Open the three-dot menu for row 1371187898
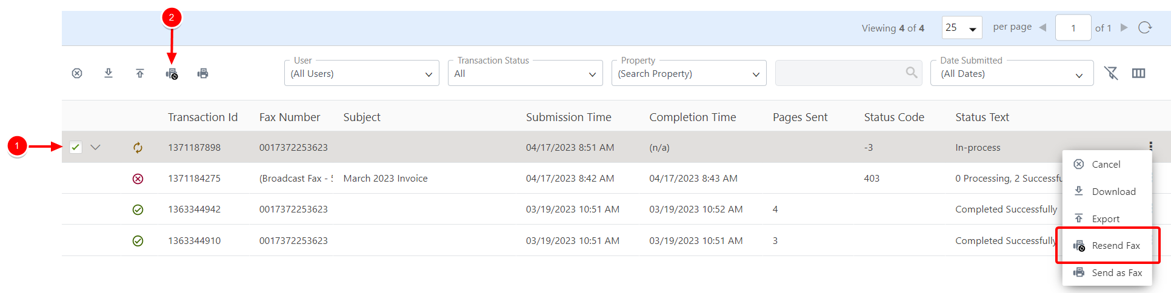The height and width of the screenshot is (293, 1171). pos(1150,146)
